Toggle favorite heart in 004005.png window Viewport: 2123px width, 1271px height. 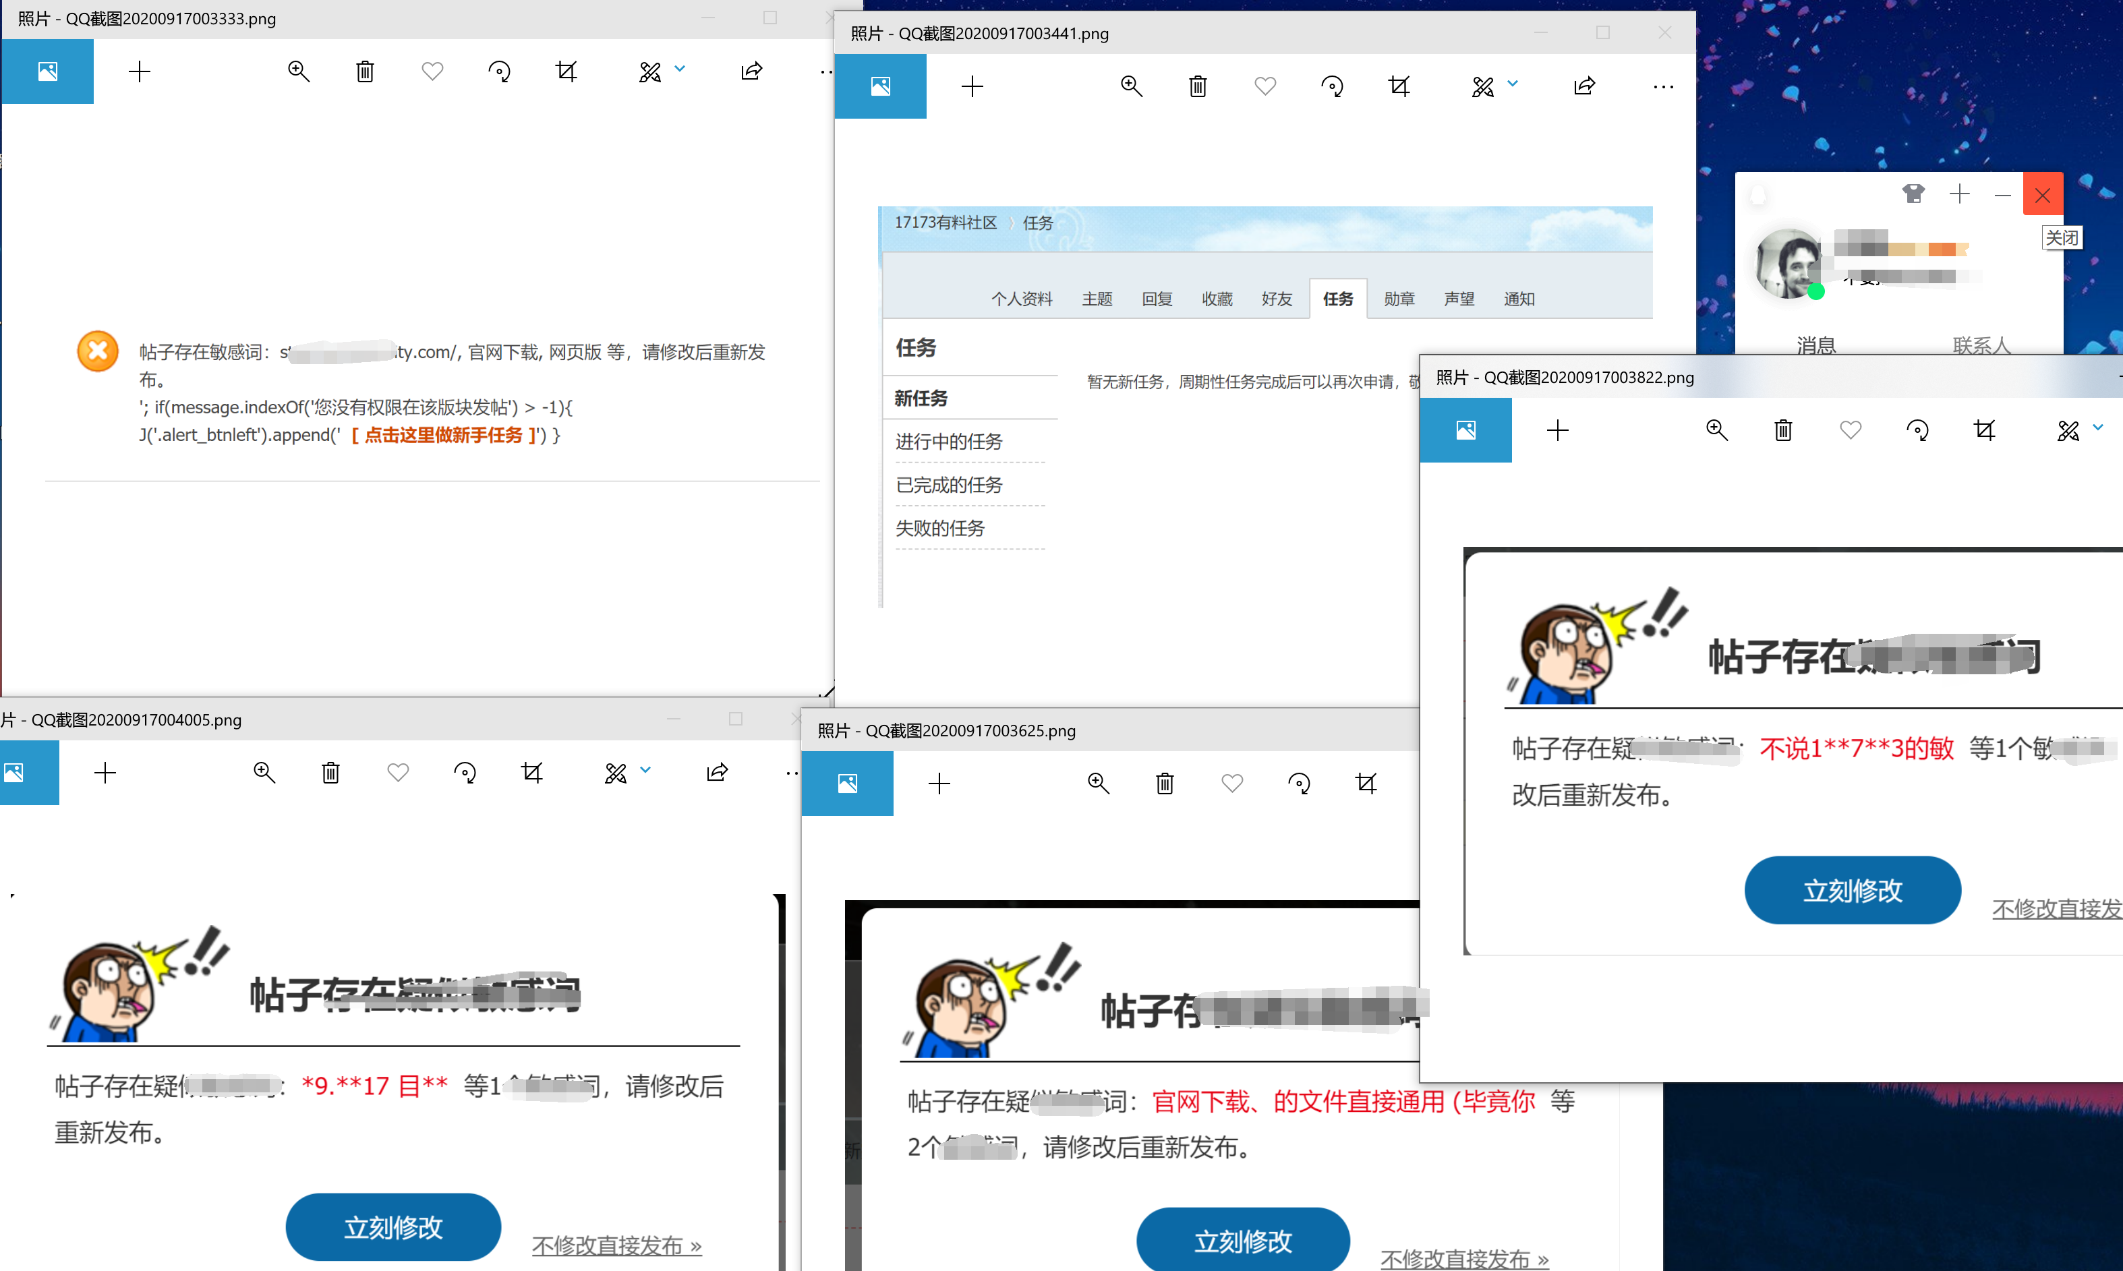coord(397,773)
